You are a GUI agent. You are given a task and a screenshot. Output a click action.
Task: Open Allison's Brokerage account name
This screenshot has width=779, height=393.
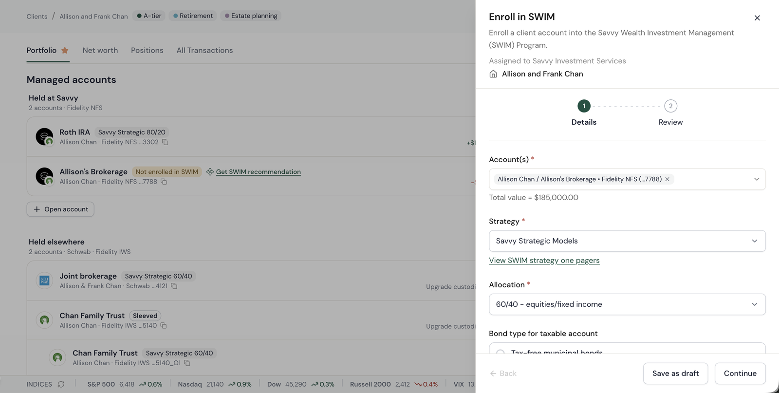coord(93,172)
